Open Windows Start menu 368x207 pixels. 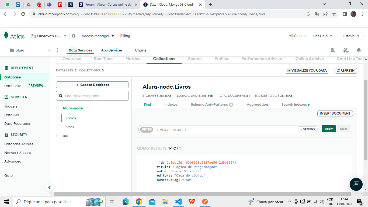pos(6,202)
